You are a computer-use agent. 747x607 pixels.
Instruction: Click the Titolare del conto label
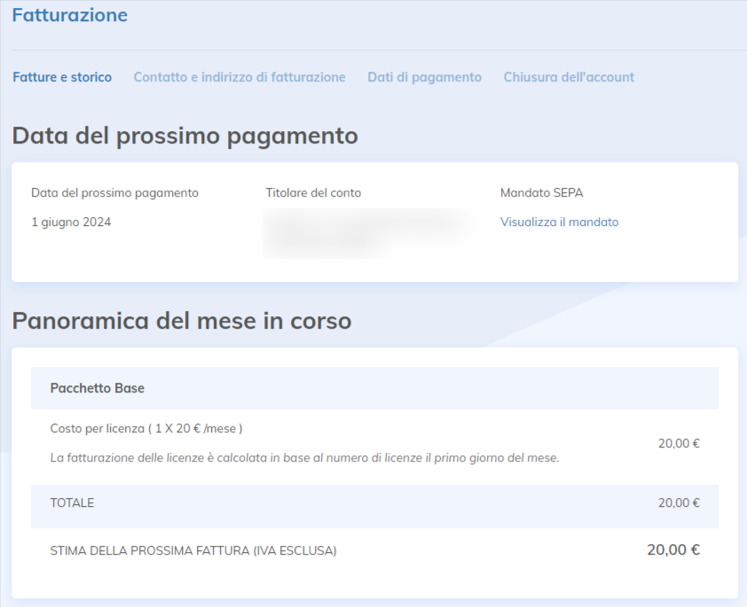click(313, 192)
